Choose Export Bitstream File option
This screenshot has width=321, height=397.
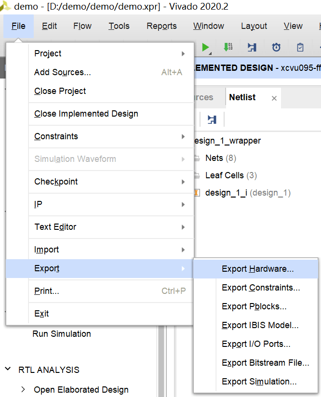click(265, 363)
